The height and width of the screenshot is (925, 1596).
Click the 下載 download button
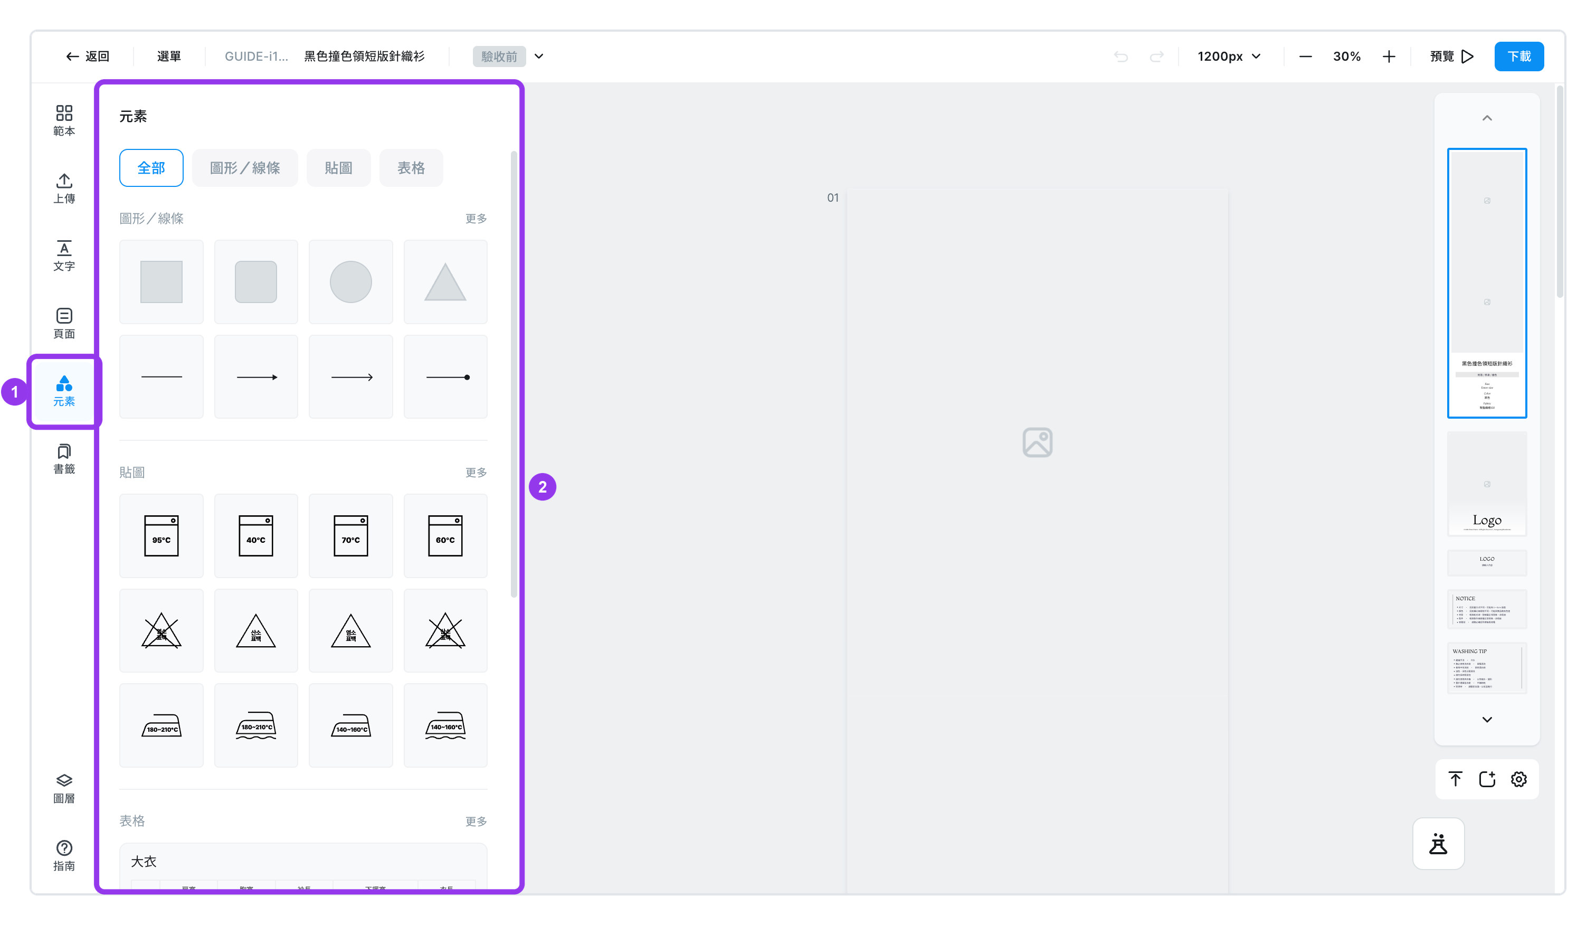(x=1519, y=56)
